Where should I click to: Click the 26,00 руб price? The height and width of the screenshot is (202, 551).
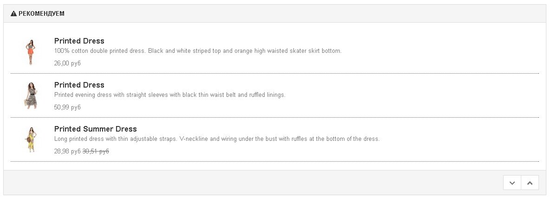pos(67,63)
